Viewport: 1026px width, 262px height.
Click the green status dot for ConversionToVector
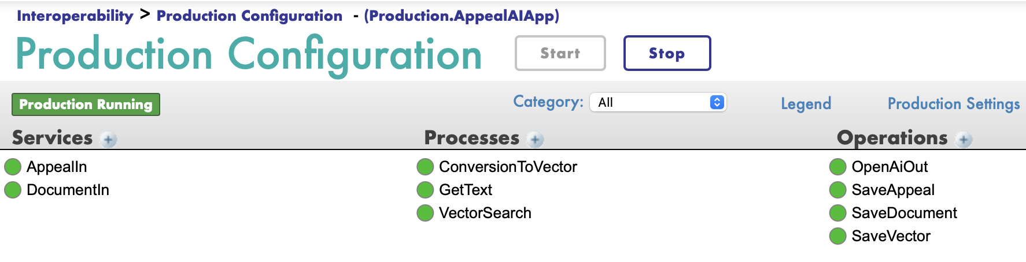click(x=425, y=167)
